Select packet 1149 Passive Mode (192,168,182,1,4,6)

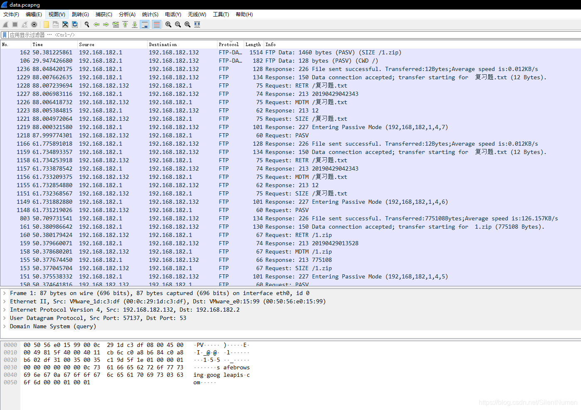coord(290,202)
